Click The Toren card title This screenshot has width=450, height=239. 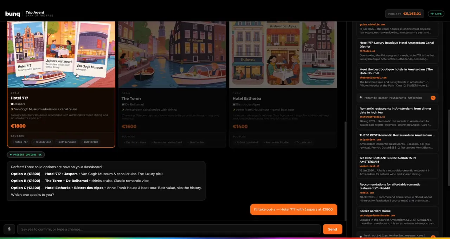(x=131, y=98)
